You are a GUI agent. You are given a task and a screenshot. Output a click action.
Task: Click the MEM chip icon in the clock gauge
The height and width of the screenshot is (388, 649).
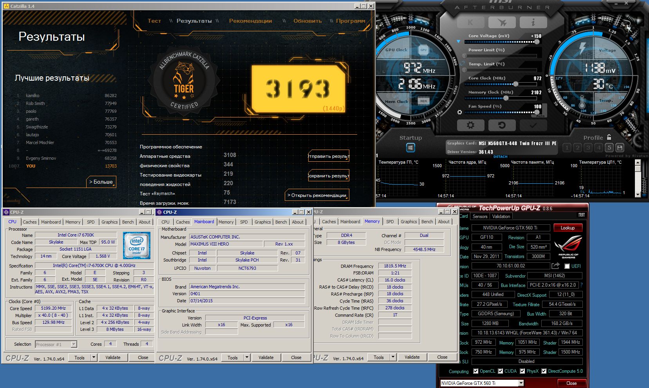(x=423, y=101)
